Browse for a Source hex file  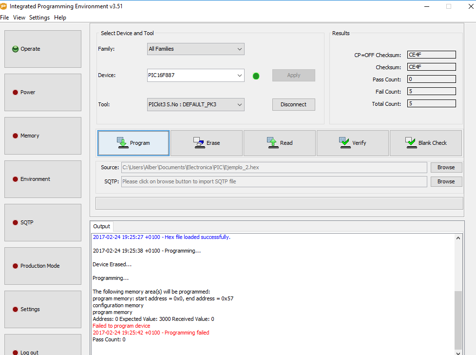(x=446, y=167)
